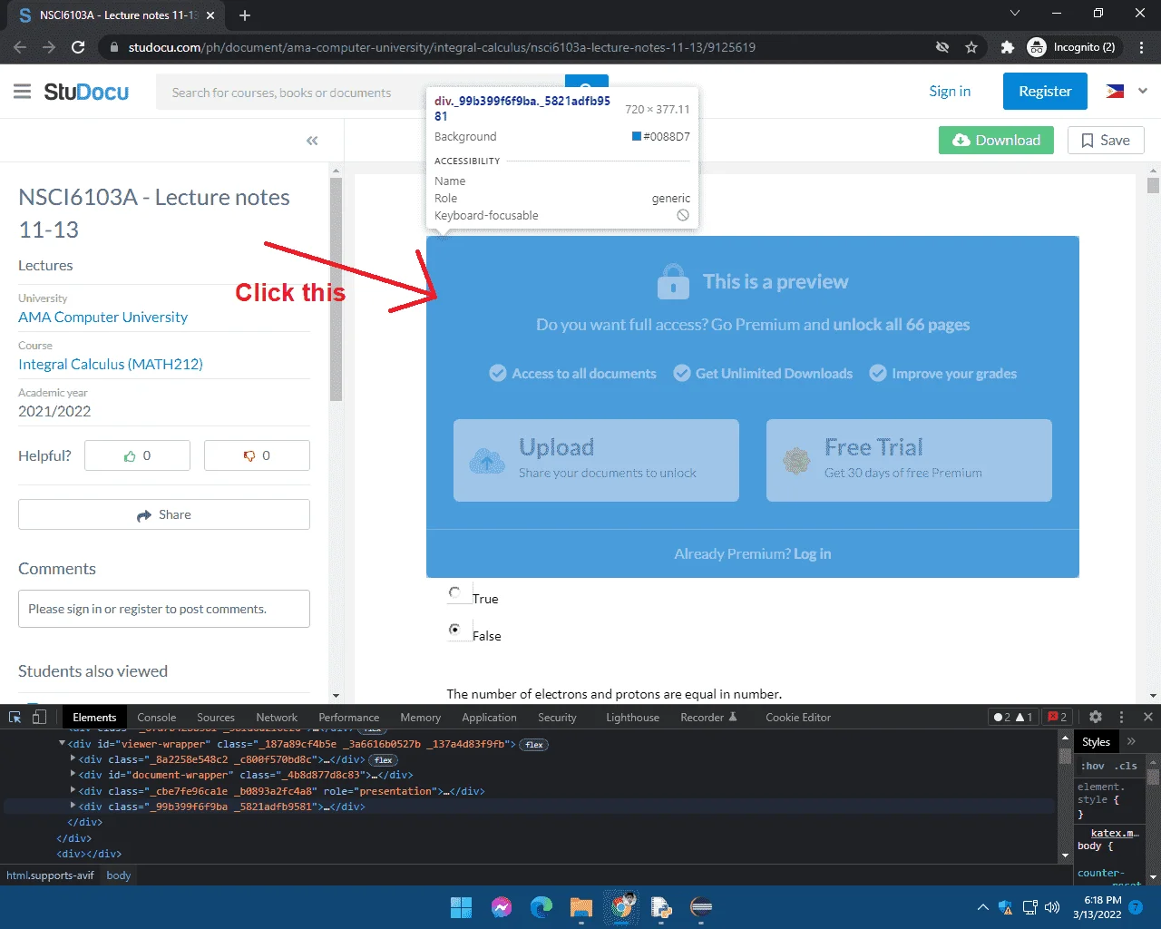Click the flex badge on viewer-wrapper node

(534, 744)
